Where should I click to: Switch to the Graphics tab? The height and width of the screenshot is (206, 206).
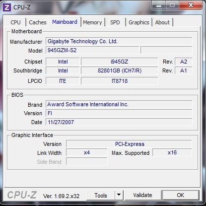(139, 22)
